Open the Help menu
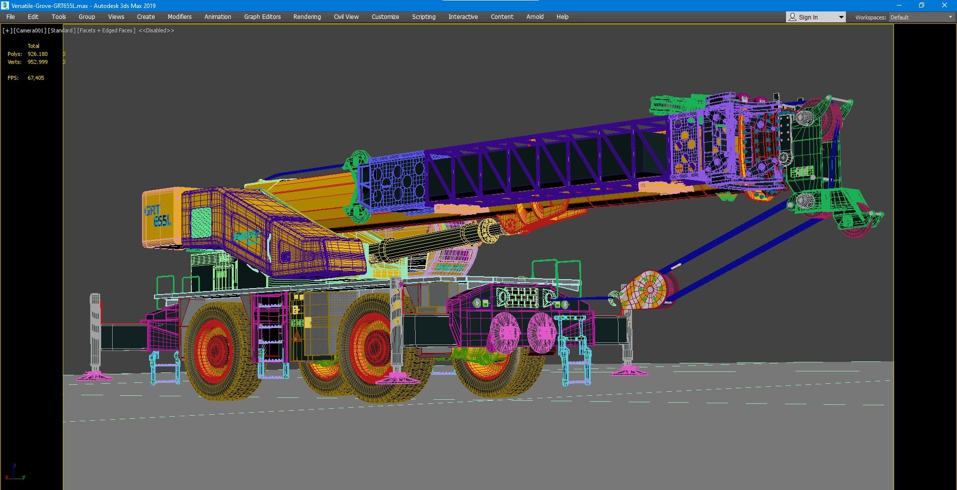Image resolution: width=957 pixels, height=490 pixels. [562, 17]
